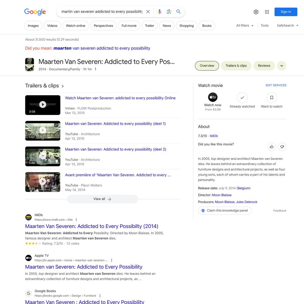
Task: Play the 3:35 Avant première thumbnail
Action: (43, 182)
